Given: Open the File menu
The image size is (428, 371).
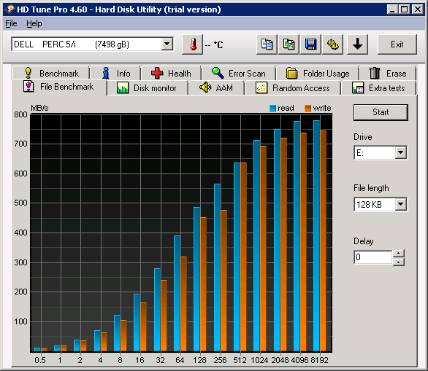Looking at the screenshot, I should pyautogui.click(x=11, y=24).
